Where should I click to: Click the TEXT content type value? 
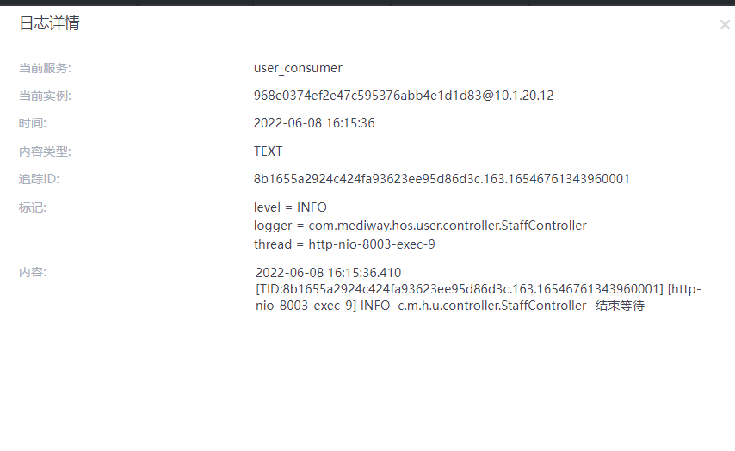point(268,151)
